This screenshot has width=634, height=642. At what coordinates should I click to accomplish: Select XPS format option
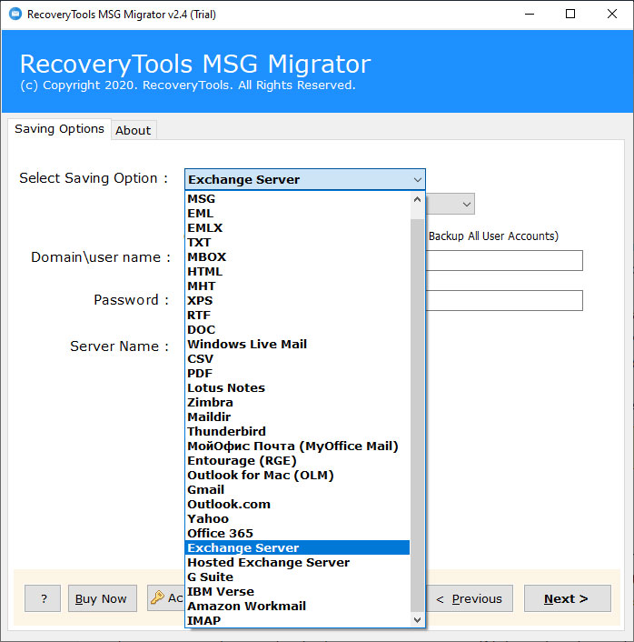297,300
